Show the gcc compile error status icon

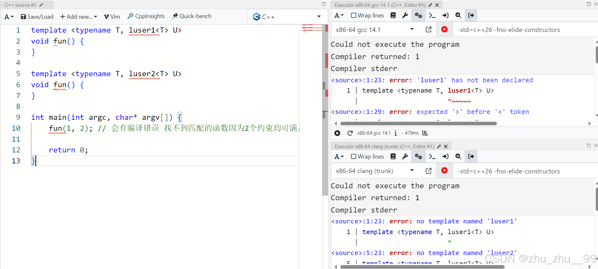(x=445, y=29)
